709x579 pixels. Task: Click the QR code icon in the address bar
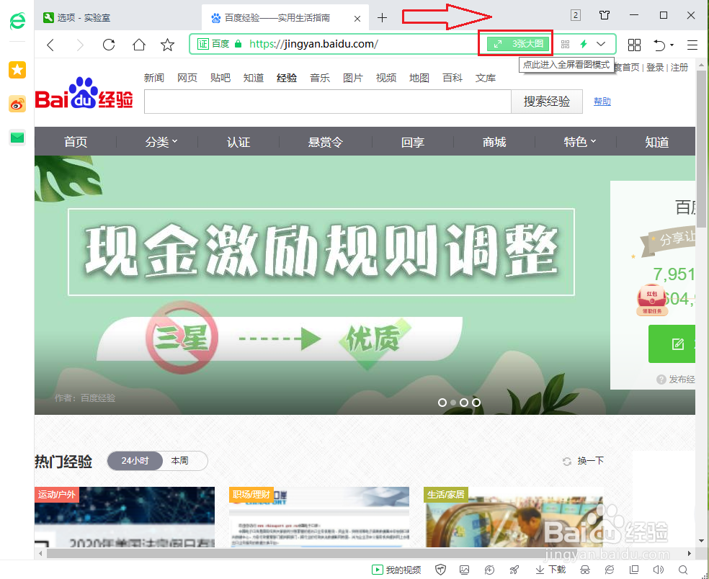pyautogui.click(x=566, y=44)
